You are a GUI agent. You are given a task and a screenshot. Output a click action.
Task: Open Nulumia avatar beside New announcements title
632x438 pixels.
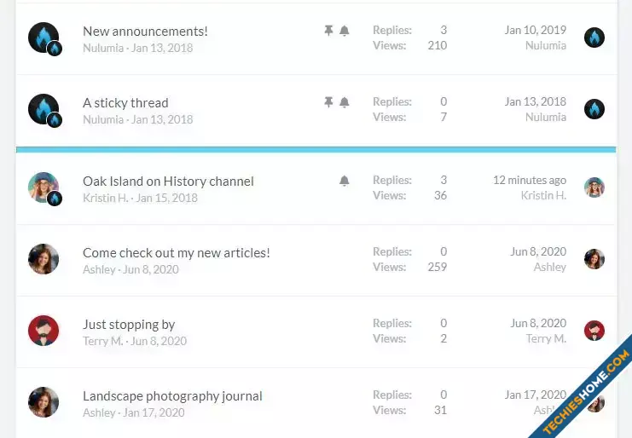click(43, 37)
